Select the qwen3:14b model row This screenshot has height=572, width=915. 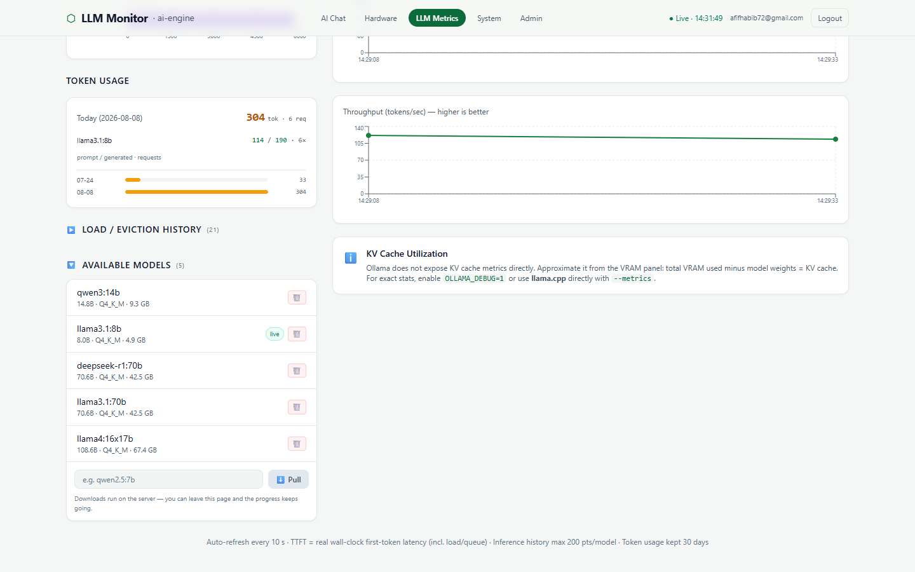(x=191, y=297)
